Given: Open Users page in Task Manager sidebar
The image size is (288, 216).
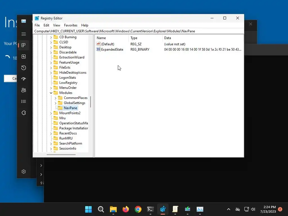Looking at the screenshot, I should pyautogui.click(x=24, y=90).
